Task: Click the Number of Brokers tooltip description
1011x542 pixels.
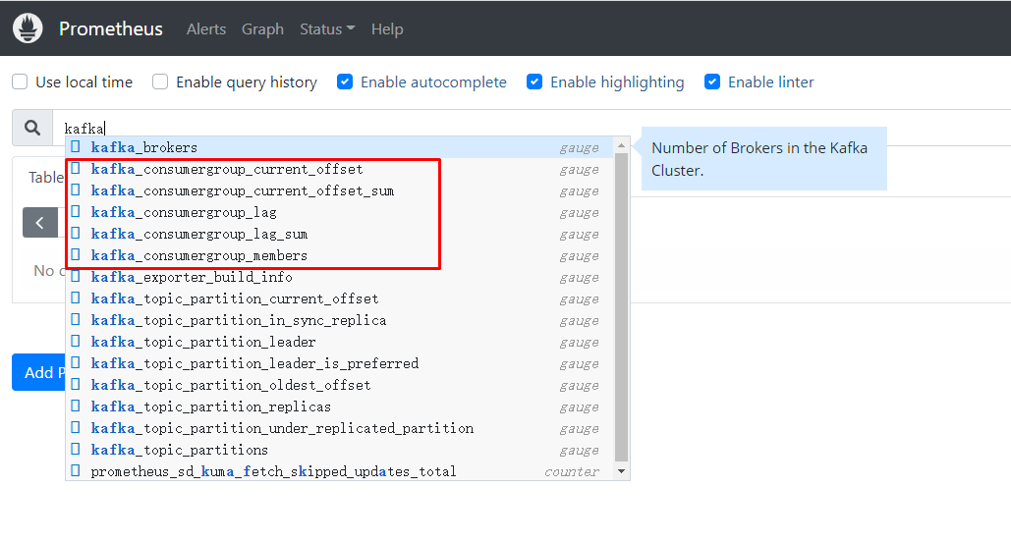Action: pos(764,158)
